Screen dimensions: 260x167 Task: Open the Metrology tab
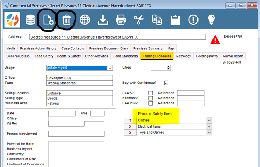[184, 56]
